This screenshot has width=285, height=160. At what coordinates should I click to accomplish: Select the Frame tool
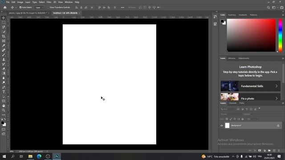[4, 41]
